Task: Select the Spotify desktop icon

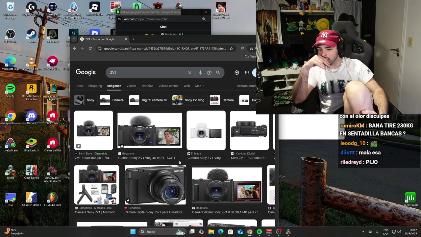Action: 11,91
